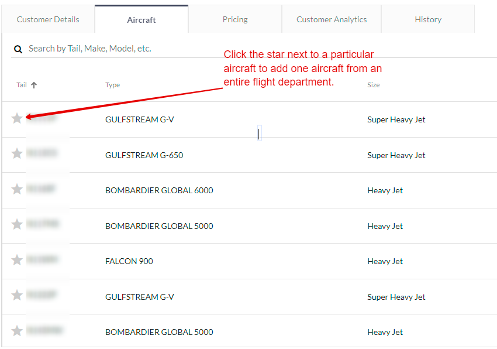The height and width of the screenshot is (349, 497).
Task: Click last BOMBARDIER GLOBAL 5000 type cell
Action: [159, 332]
